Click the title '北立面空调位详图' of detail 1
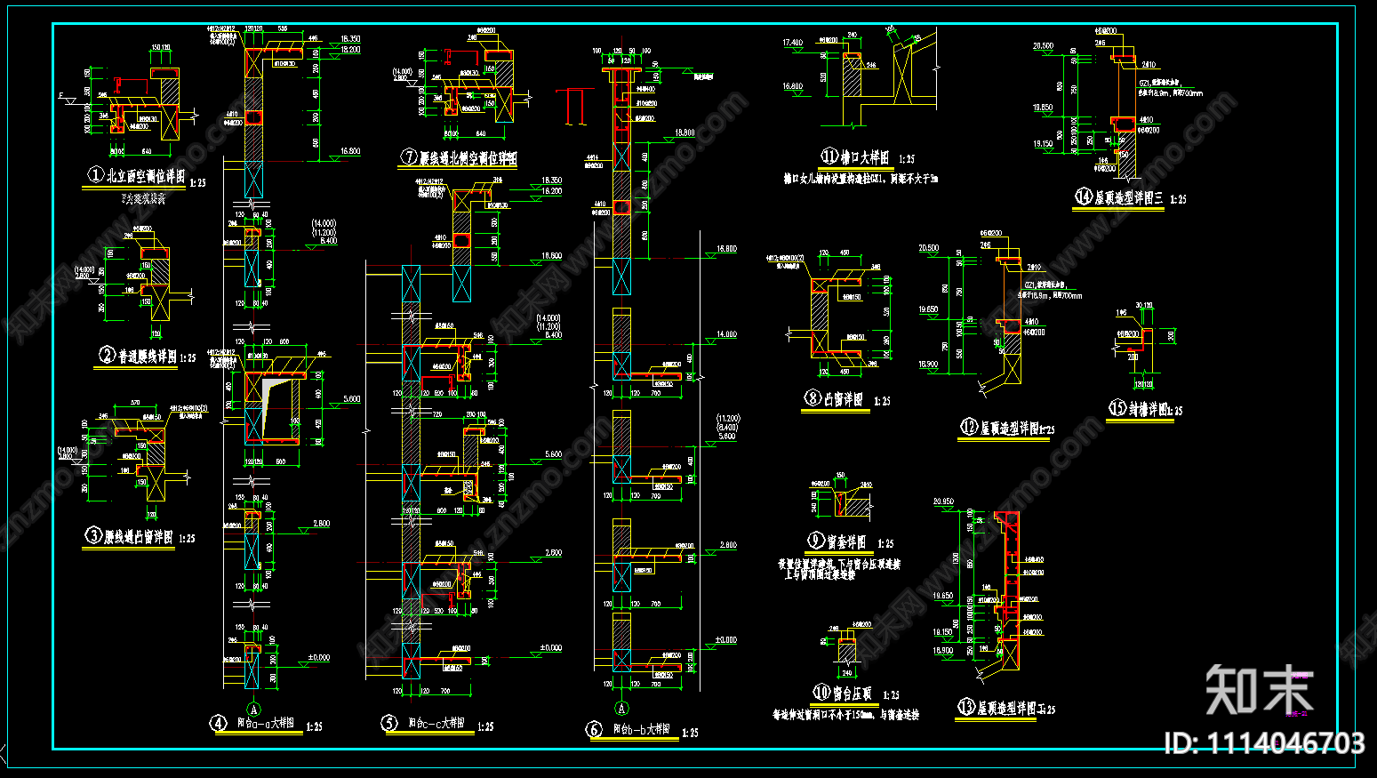Screen dimensions: 1377x778 pos(146,176)
